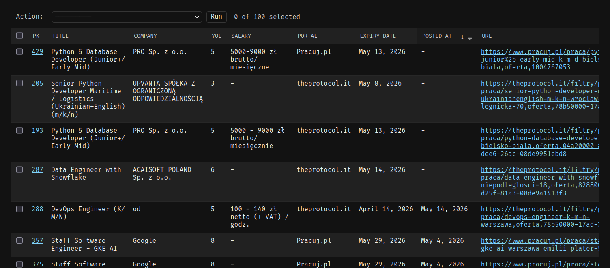This screenshot has height=268, width=610.
Task: Open pracuj.pl URL for record 429
Action: pos(540,60)
